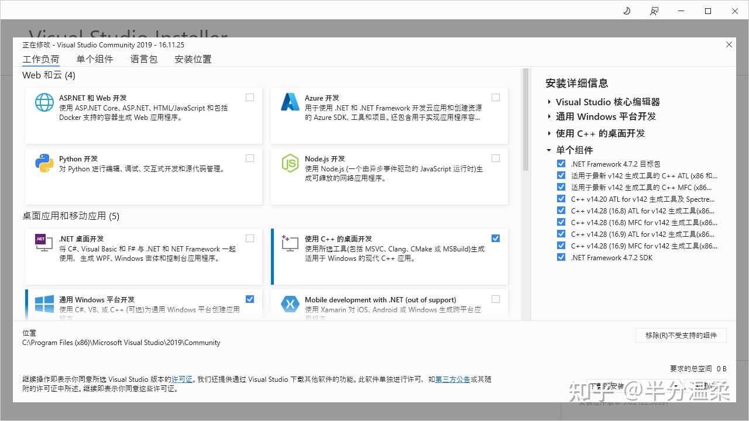Open the 第三方公告 link
This screenshot has width=749, height=421.
click(452, 379)
